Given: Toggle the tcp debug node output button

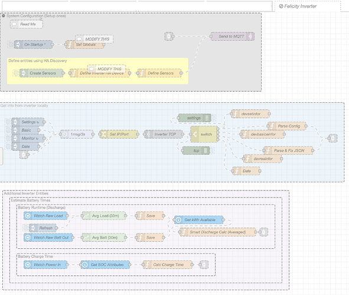Looking at the screenshot, I should point(212,151).
